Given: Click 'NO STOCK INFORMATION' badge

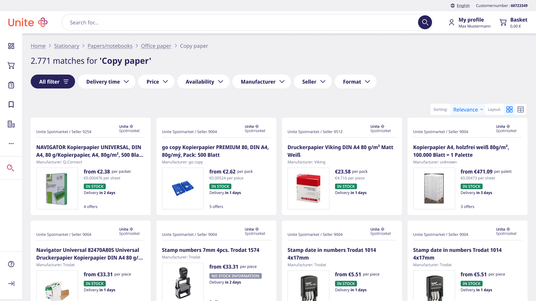Looking at the screenshot, I should (236, 276).
